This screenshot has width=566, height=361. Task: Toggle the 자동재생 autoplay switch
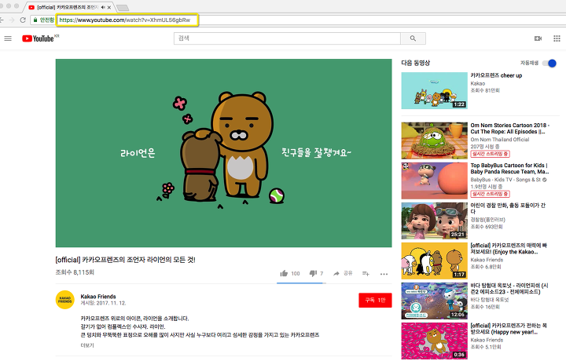pos(549,64)
